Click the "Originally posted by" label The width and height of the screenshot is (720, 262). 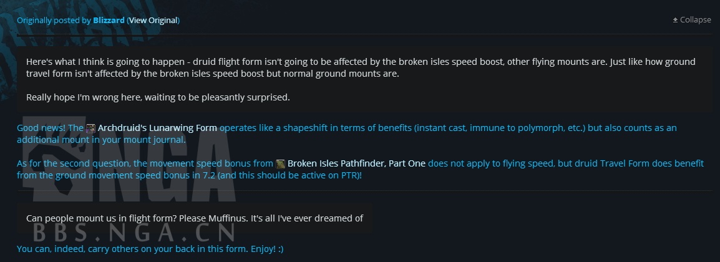[54, 20]
